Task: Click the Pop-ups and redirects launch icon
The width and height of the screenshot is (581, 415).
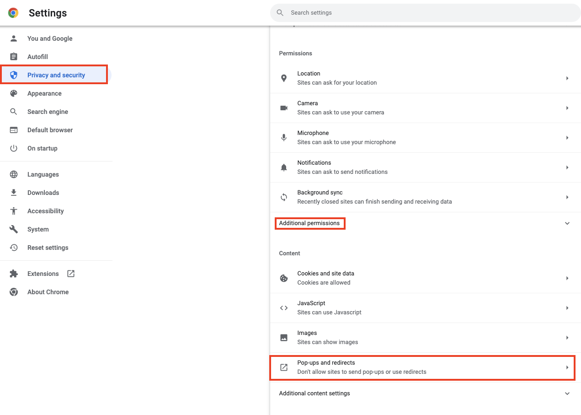Action: [284, 367]
